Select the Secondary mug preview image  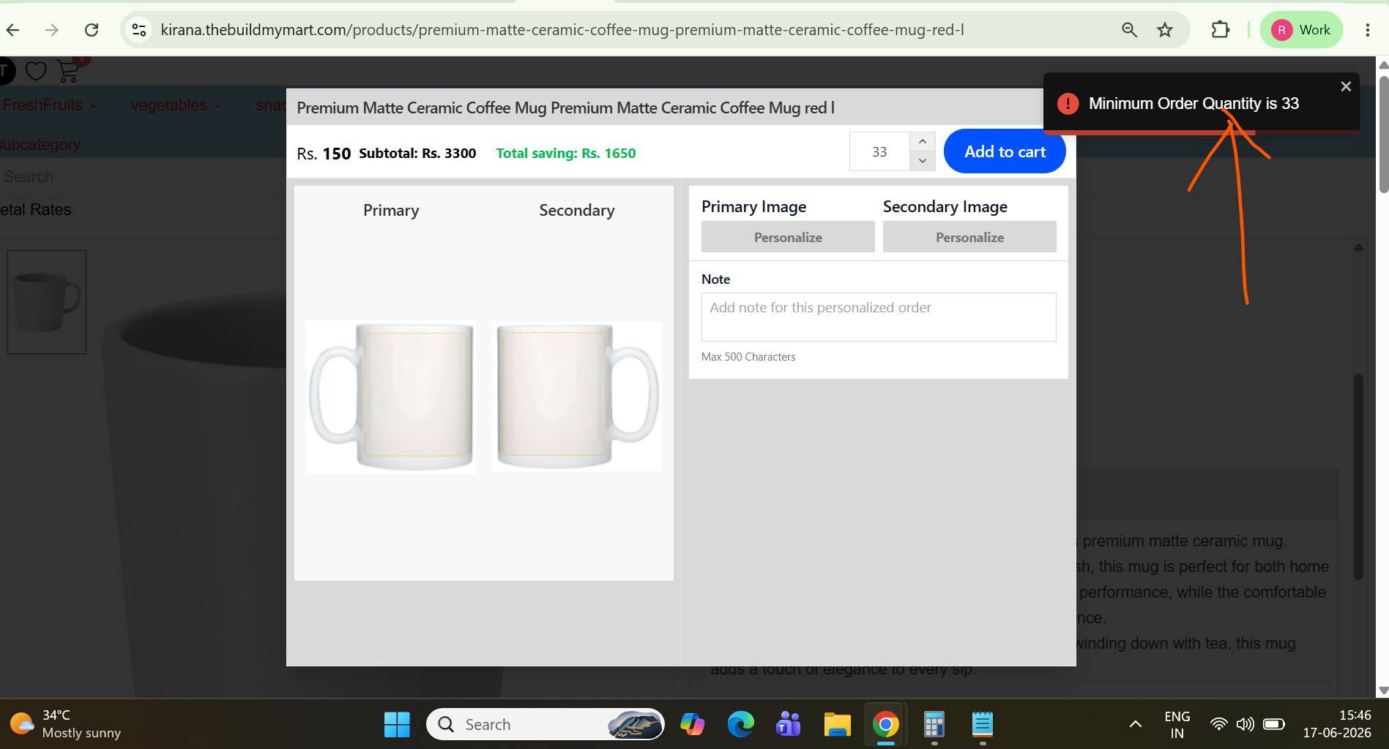point(577,397)
